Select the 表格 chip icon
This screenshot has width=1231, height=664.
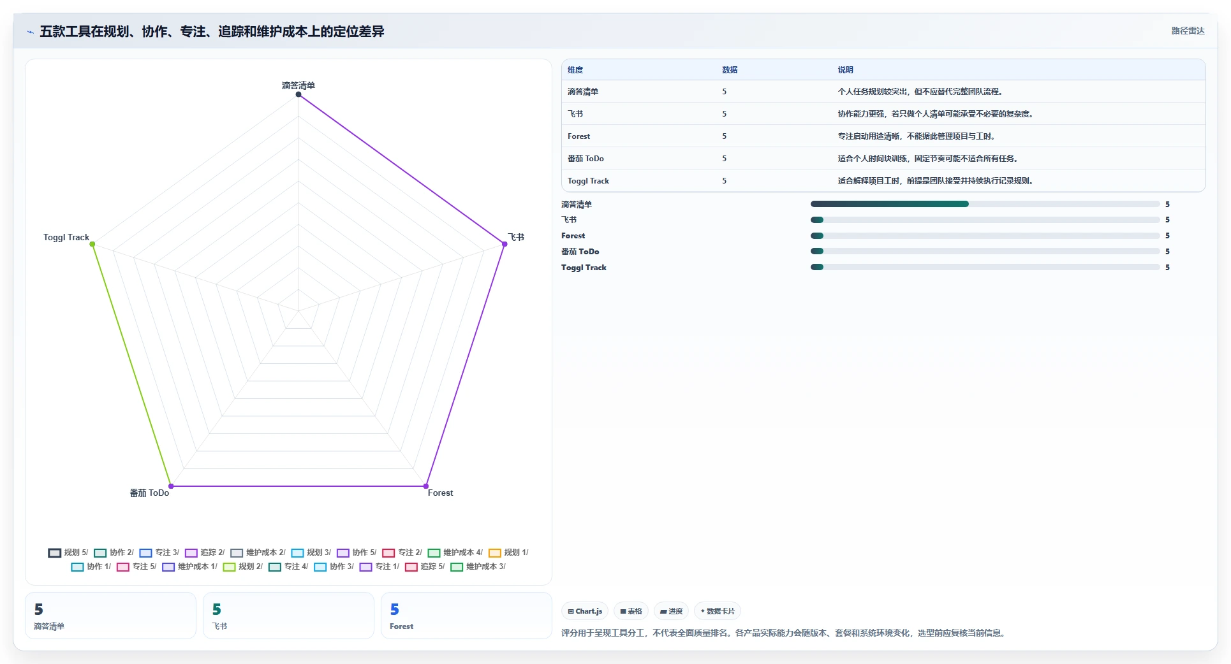click(623, 611)
